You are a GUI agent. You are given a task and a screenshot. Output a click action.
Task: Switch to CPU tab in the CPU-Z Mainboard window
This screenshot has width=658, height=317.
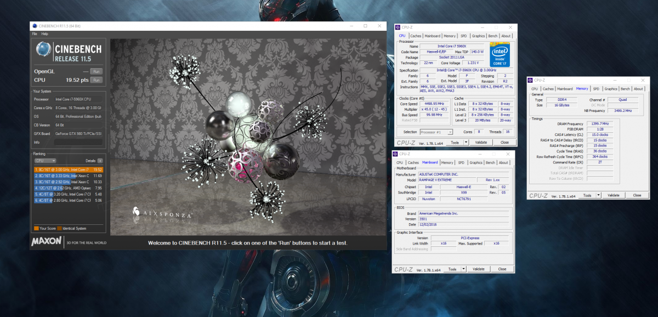[x=399, y=163]
